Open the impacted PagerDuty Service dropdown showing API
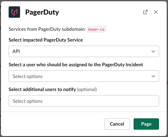The image size is (168, 137). [84, 51]
